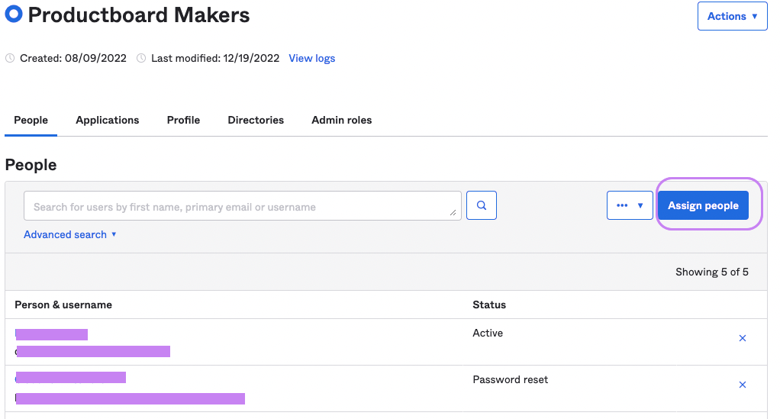The height and width of the screenshot is (419, 780).
Task: Focus the user search input field
Action: (x=242, y=205)
